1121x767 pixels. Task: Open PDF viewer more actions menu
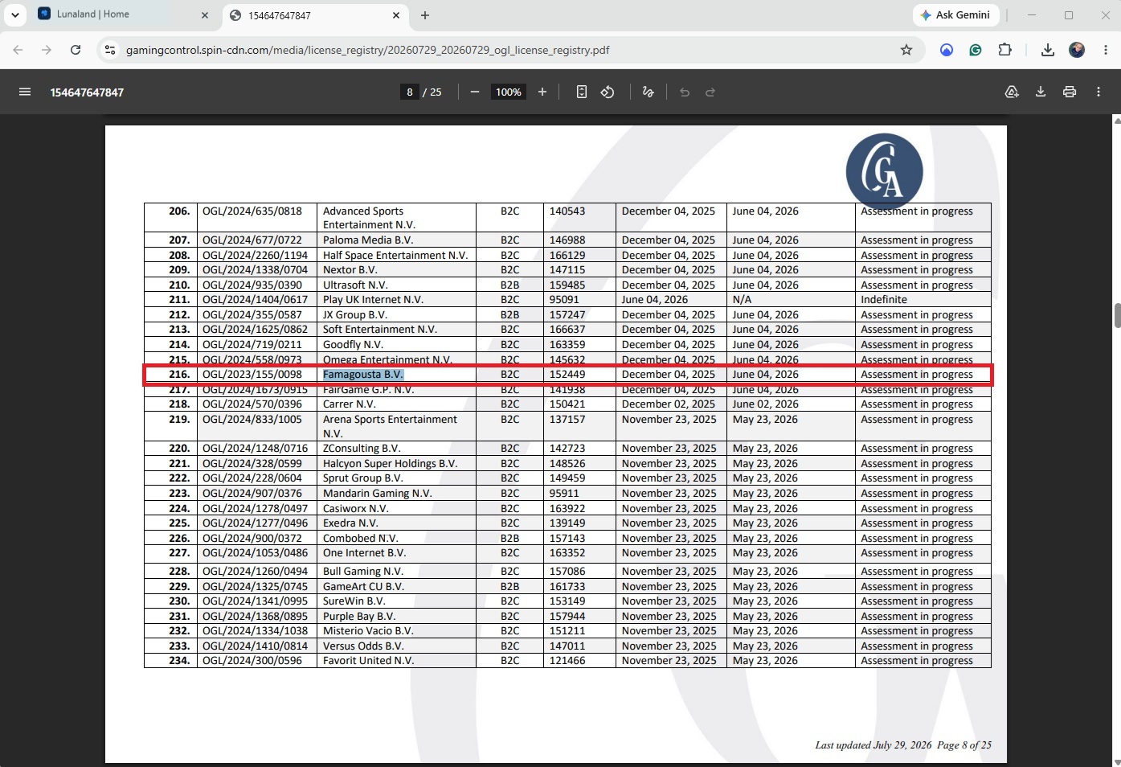tap(1098, 92)
